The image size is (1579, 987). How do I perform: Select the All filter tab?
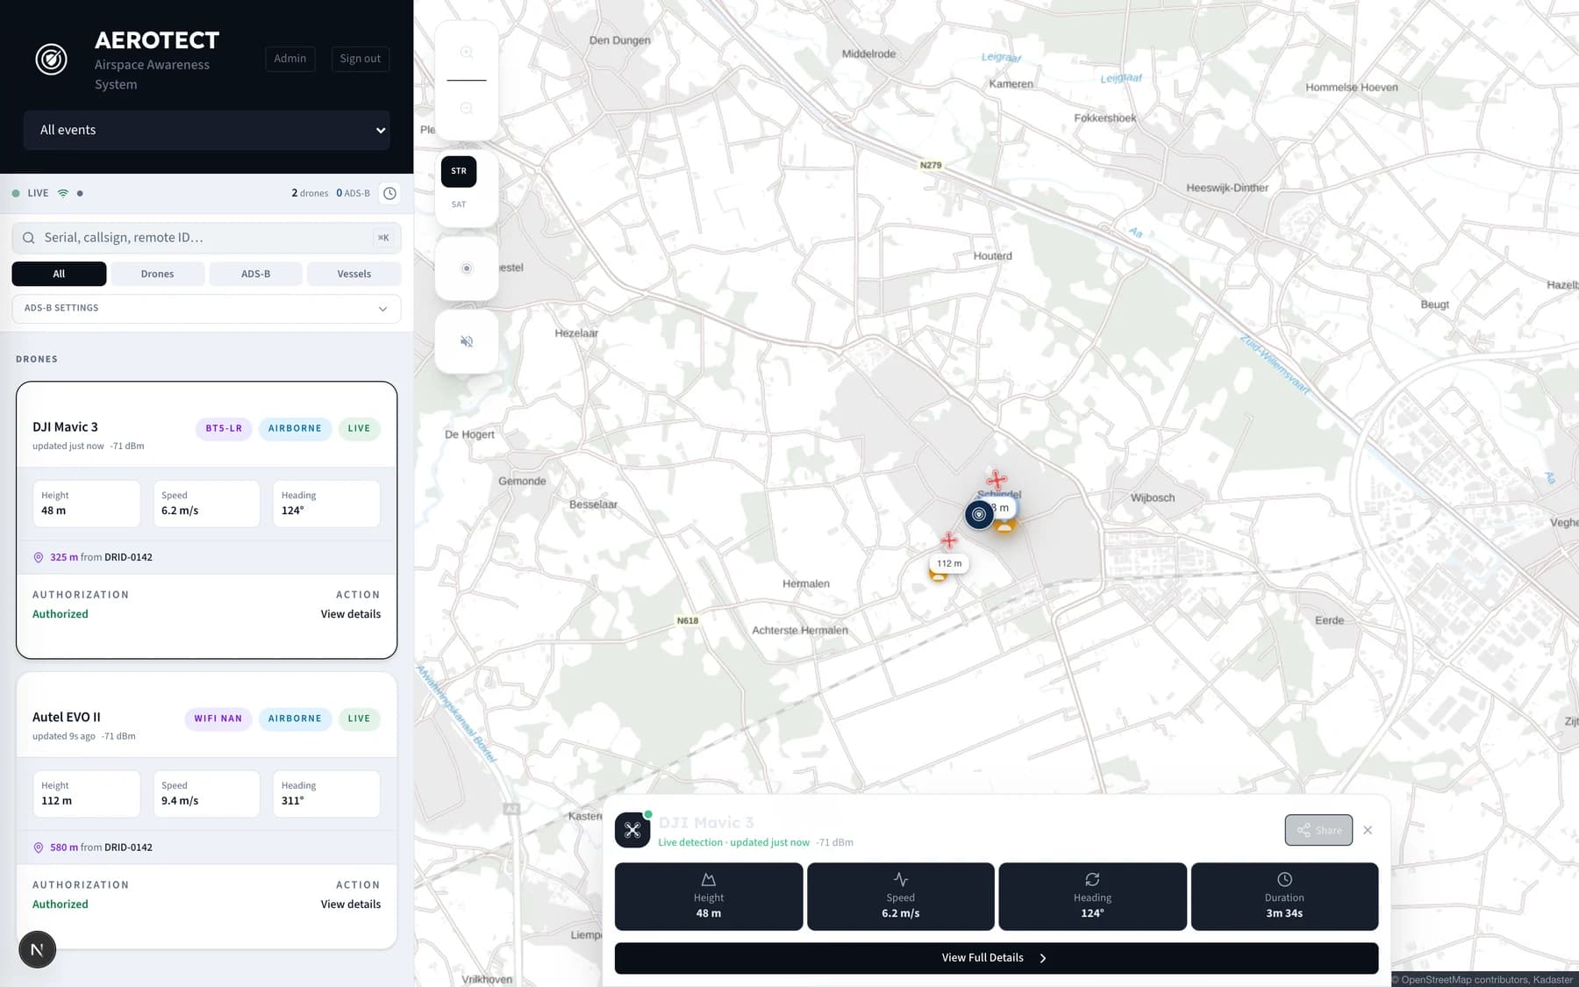pos(59,274)
